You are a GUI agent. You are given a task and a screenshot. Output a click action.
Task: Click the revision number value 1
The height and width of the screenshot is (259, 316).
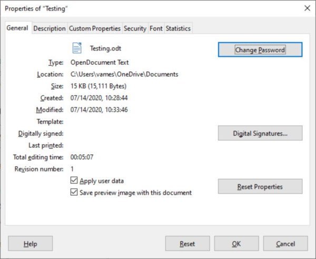tap(72, 169)
